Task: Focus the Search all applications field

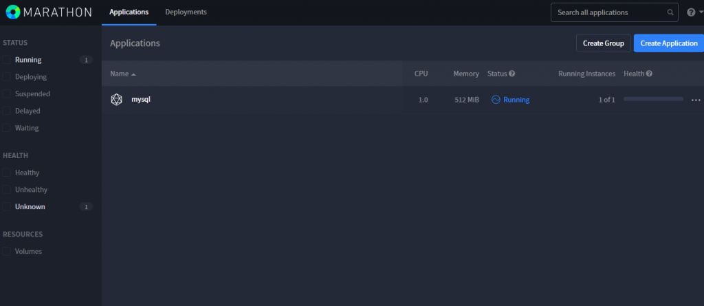Action: point(614,12)
